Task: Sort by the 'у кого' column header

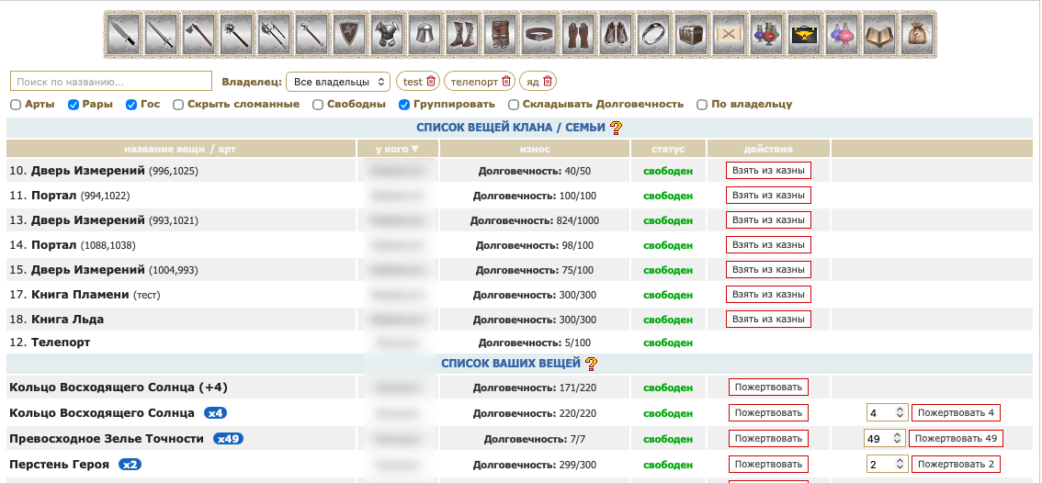Action: pos(397,149)
